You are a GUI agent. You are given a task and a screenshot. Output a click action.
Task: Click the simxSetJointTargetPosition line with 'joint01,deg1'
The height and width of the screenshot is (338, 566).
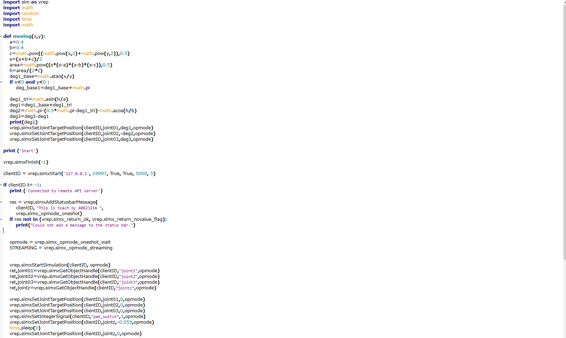pos(81,128)
